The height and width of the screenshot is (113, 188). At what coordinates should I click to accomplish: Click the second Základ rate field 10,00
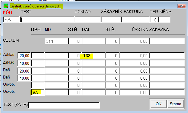coord(24,63)
